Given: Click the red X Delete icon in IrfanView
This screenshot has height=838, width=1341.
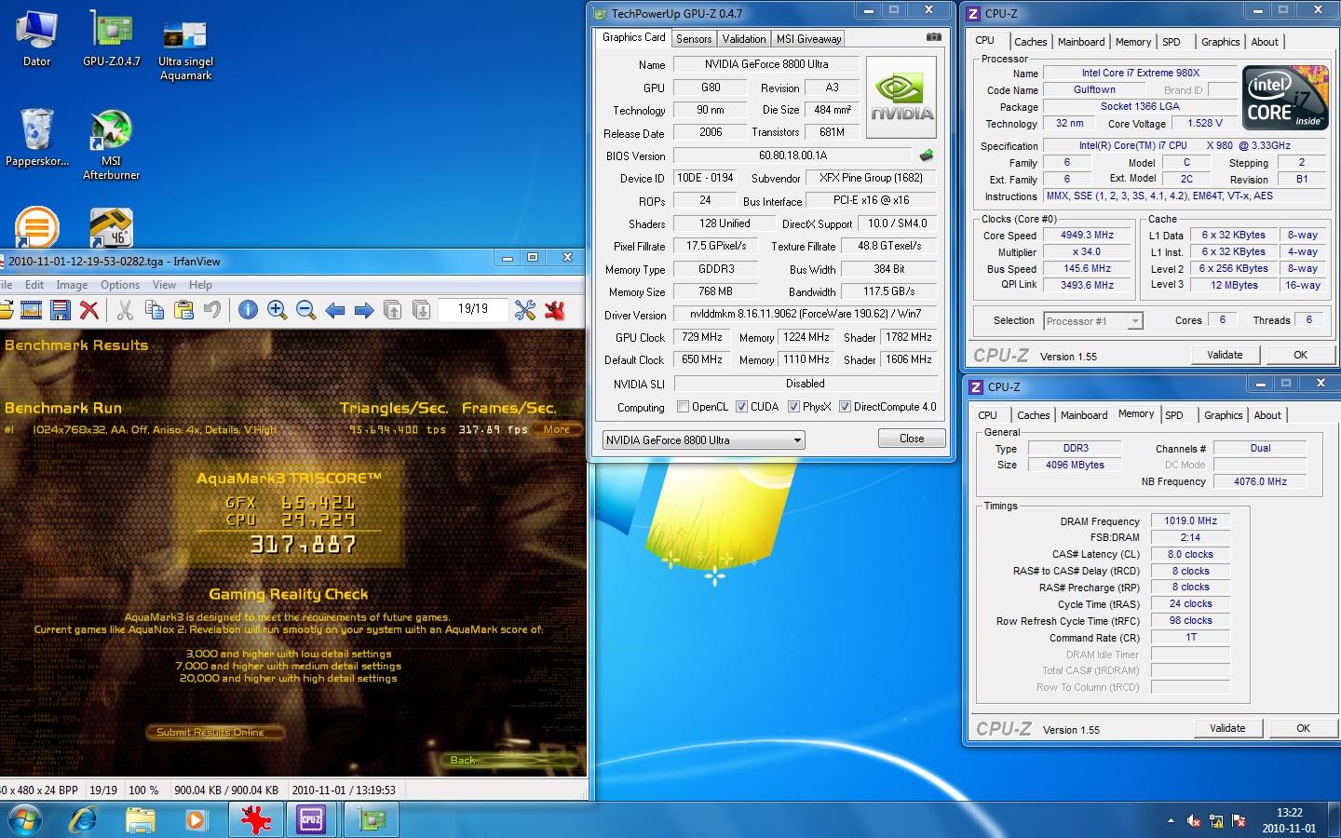Looking at the screenshot, I should 89,310.
